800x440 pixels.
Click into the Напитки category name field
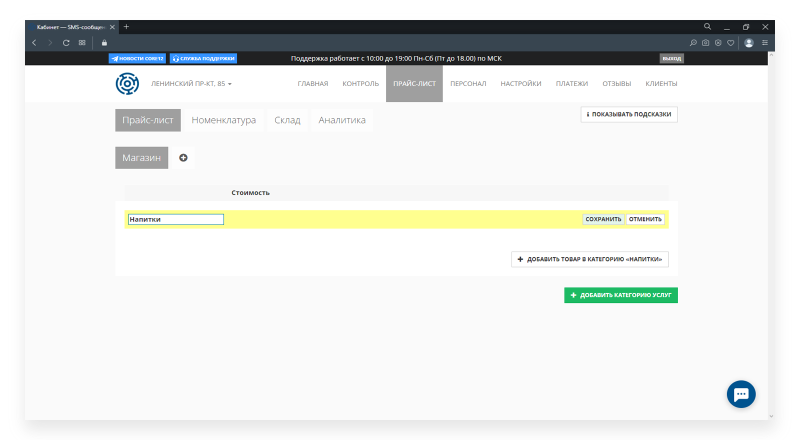tap(176, 219)
